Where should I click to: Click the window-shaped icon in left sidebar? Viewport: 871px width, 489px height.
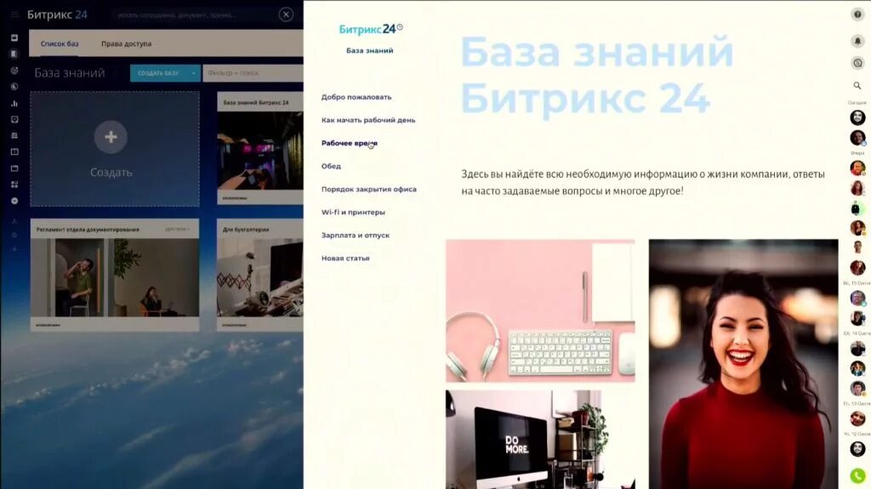point(14,168)
